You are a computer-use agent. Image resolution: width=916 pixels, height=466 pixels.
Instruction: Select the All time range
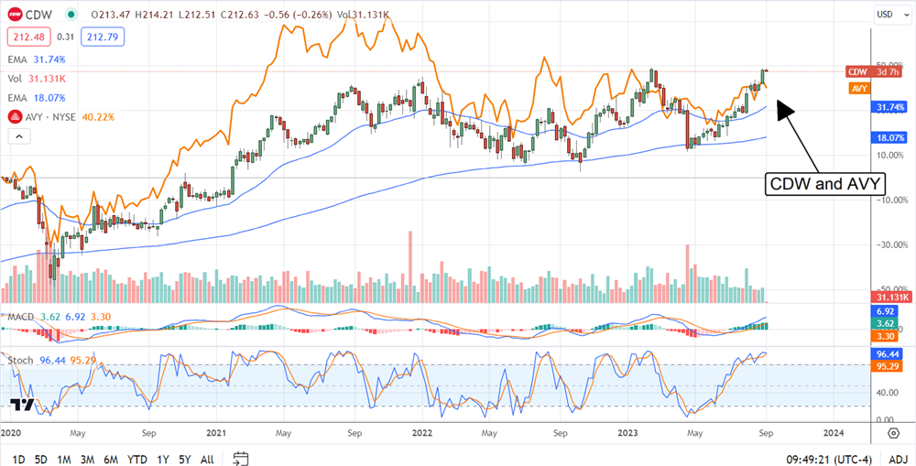point(207,459)
